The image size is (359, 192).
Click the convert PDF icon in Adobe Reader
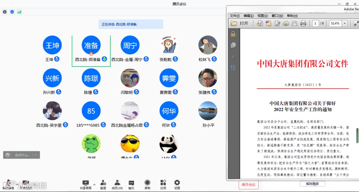[260, 23]
